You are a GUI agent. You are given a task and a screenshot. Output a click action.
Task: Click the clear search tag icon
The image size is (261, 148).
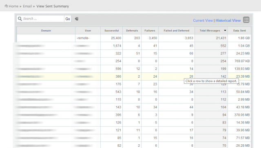point(77,19)
